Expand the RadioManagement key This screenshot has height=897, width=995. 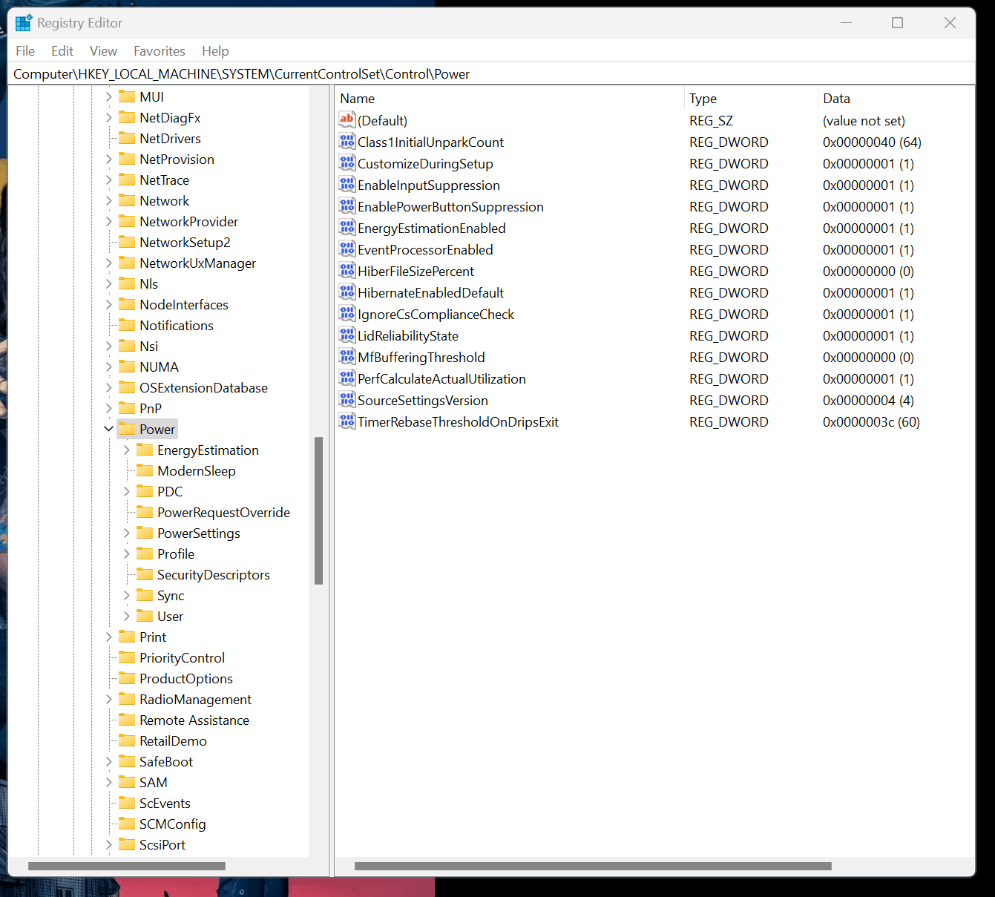(x=109, y=699)
